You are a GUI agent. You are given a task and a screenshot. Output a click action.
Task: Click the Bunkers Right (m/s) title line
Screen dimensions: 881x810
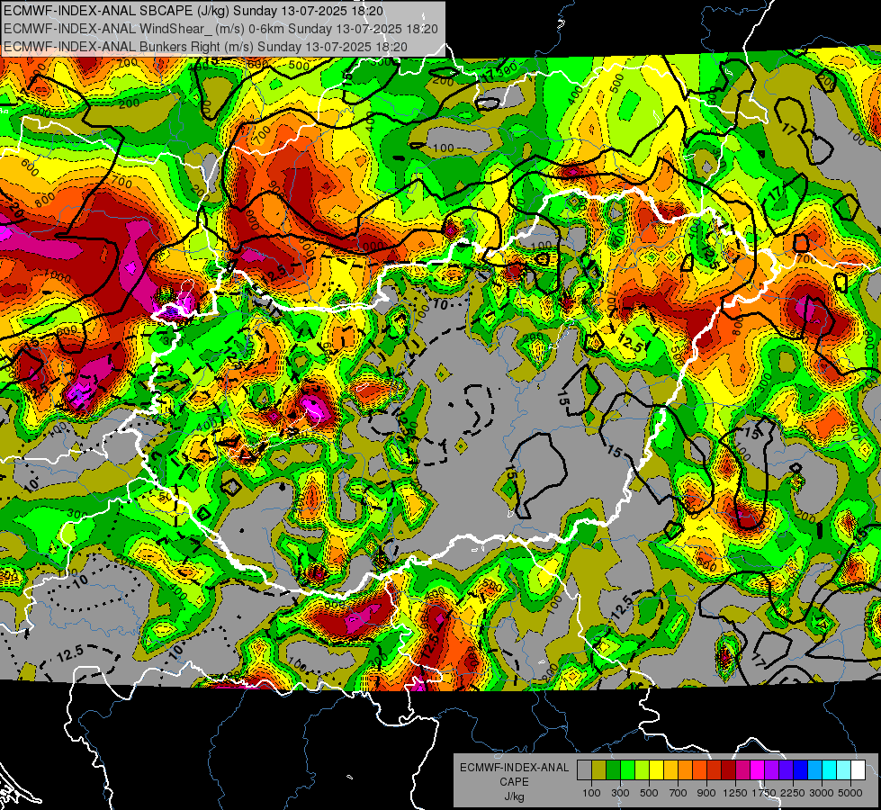(x=205, y=47)
